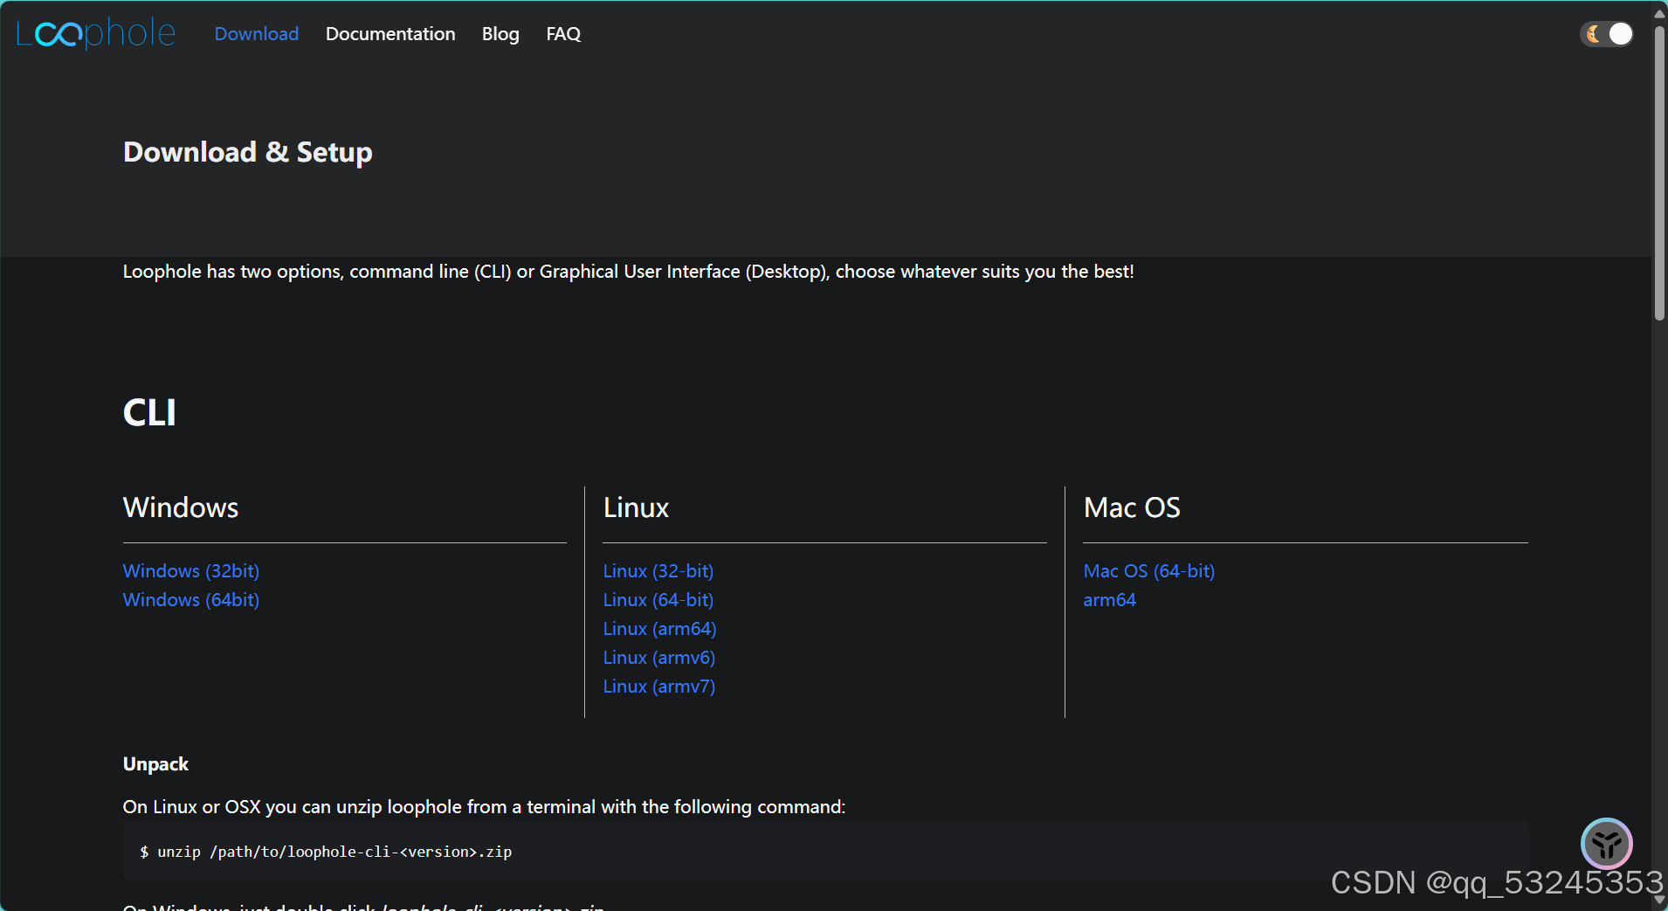Download Linux (64-bit) CLI
Image resolution: width=1668 pixels, height=911 pixels.
(x=658, y=600)
